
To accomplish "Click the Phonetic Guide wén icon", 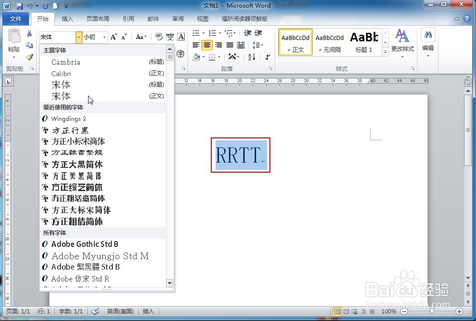I will pyautogui.click(x=170, y=37).
